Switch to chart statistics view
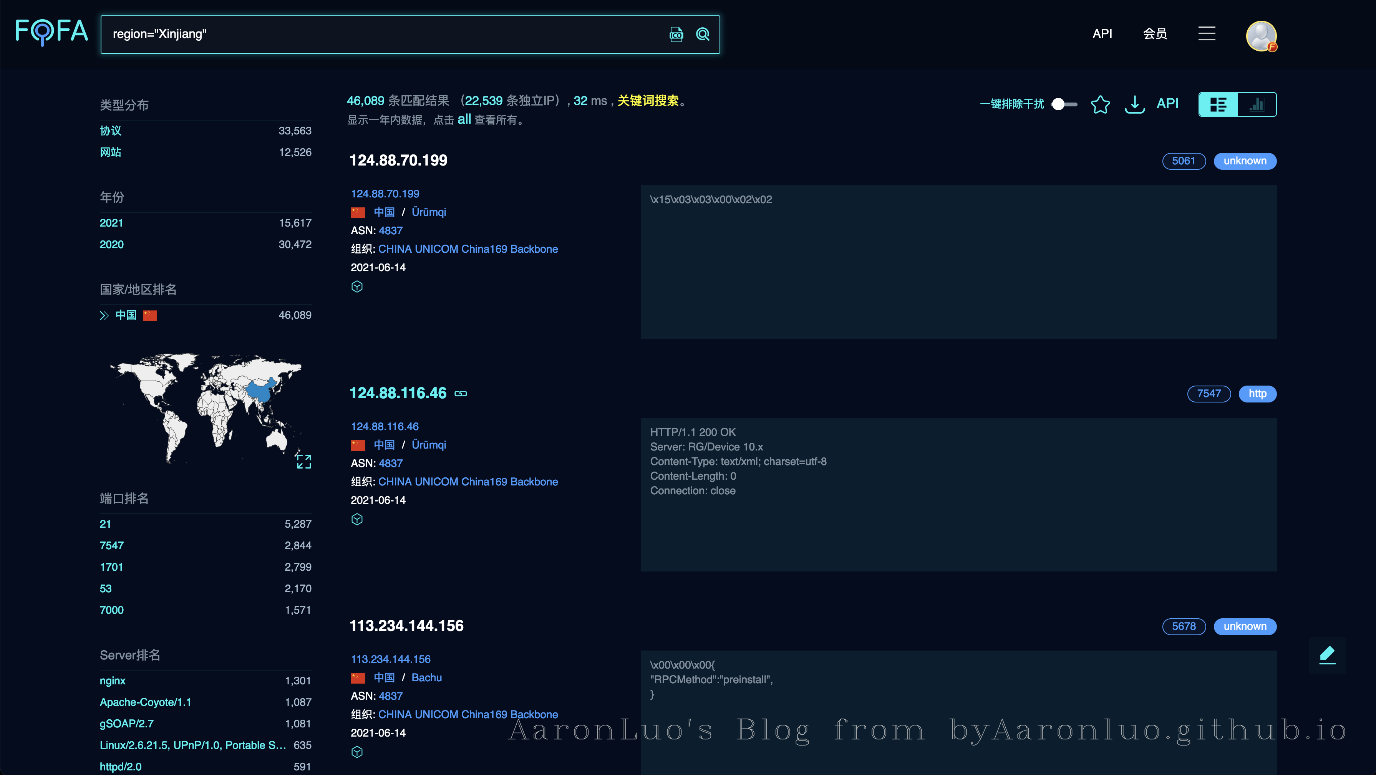Screen dimensions: 1376x775 [x=1257, y=104]
